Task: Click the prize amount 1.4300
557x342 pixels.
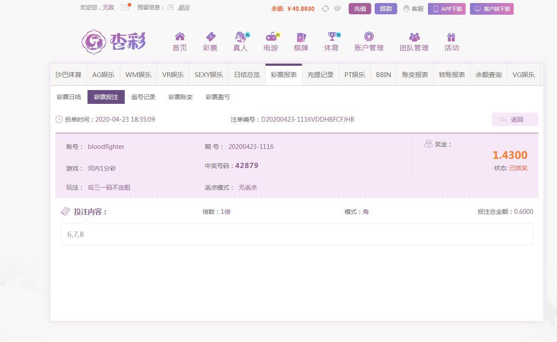Action: point(510,155)
